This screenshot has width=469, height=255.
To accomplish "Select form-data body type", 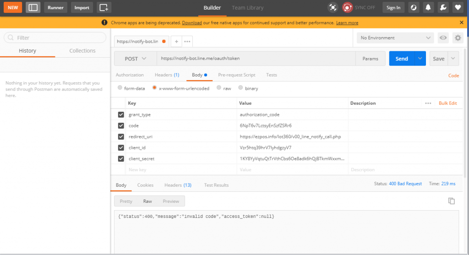I will point(120,88).
